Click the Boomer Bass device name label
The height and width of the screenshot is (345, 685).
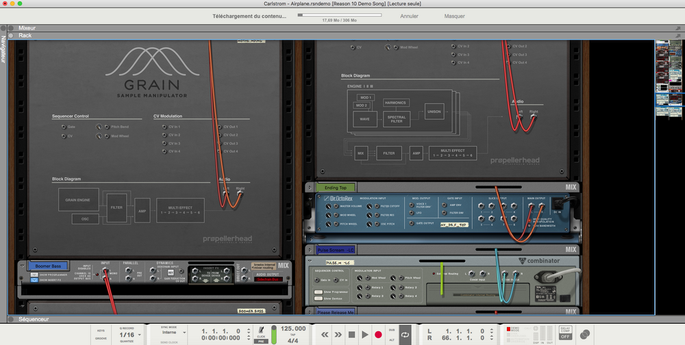(49, 266)
